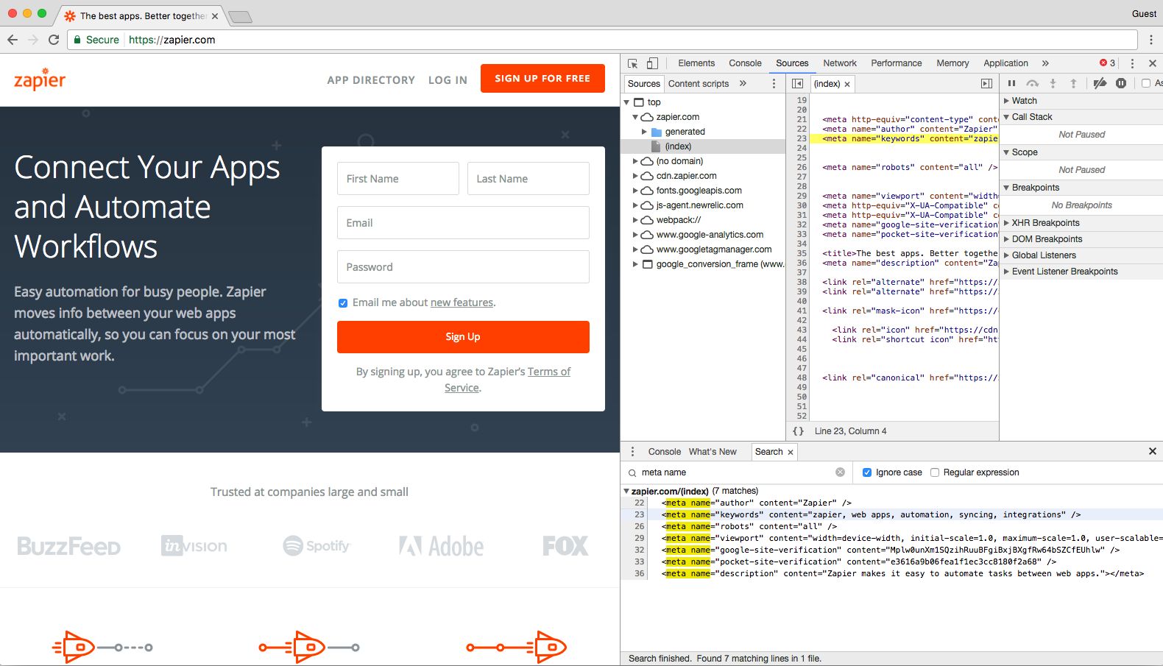
Task: Switch to the Elements panel
Action: coord(696,63)
